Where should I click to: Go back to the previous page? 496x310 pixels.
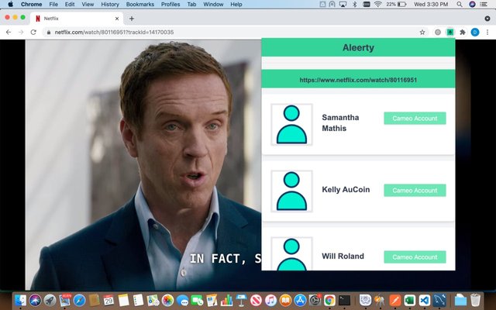9,32
